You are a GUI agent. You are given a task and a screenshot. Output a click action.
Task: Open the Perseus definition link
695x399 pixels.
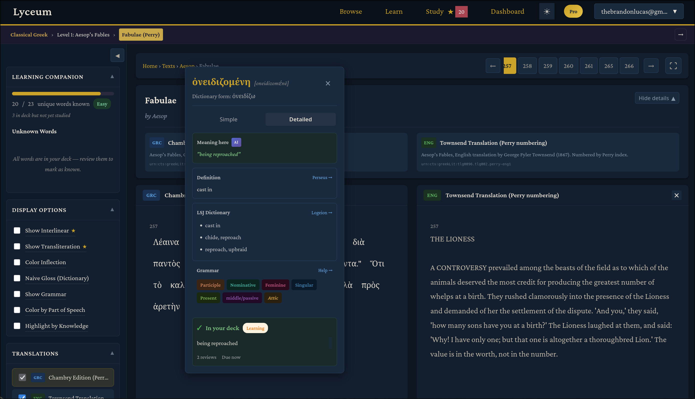tap(322, 177)
